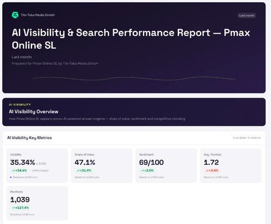Viewport: 271px width, 224px height.
Task: Click the dot beside Visibility's Based on runs
Action: [11, 177]
